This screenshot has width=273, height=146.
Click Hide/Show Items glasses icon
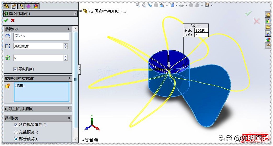181,5
